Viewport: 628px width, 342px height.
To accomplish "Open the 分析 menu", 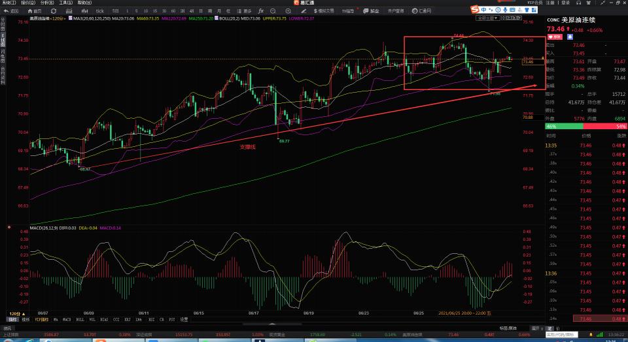I will coord(47,3).
